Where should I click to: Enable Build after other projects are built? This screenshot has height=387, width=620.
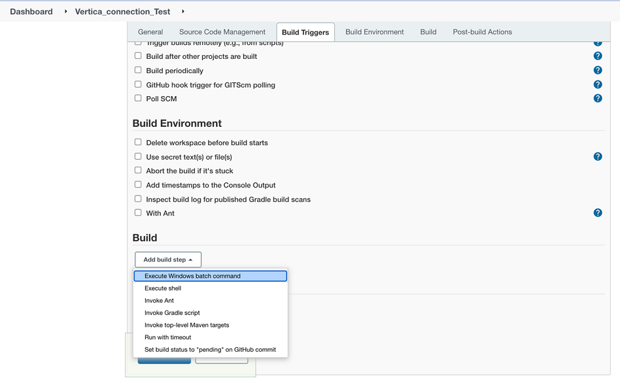pyautogui.click(x=138, y=56)
